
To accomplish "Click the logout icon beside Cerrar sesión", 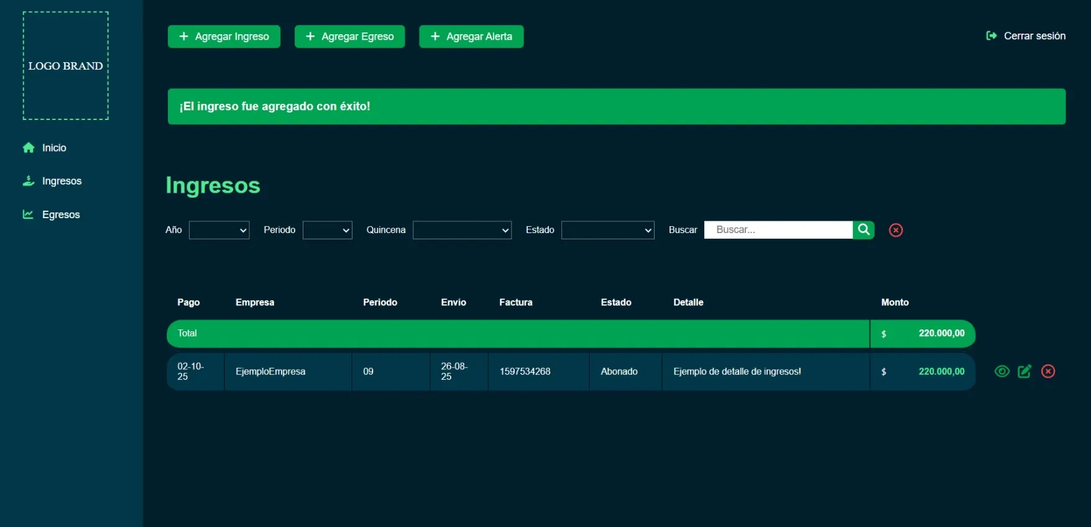I will (x=992, y=36).
